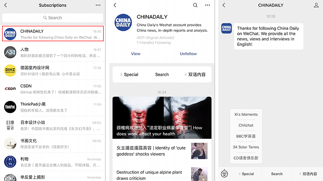This screenshot has height=181, width=323.
Task: Select BBC学英语 from popup menu
Action: [x=246, y=136]
